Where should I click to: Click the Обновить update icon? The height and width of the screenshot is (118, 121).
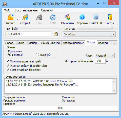pyautogui.click(x=67, y=18)
